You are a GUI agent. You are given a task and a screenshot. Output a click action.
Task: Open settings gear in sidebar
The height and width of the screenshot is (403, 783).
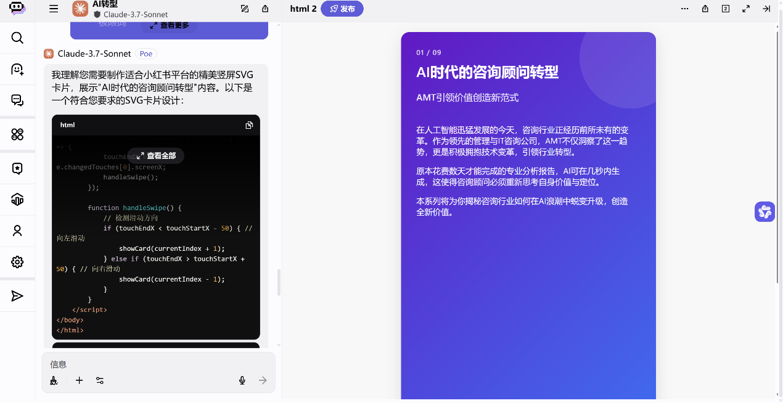point(17,262)
